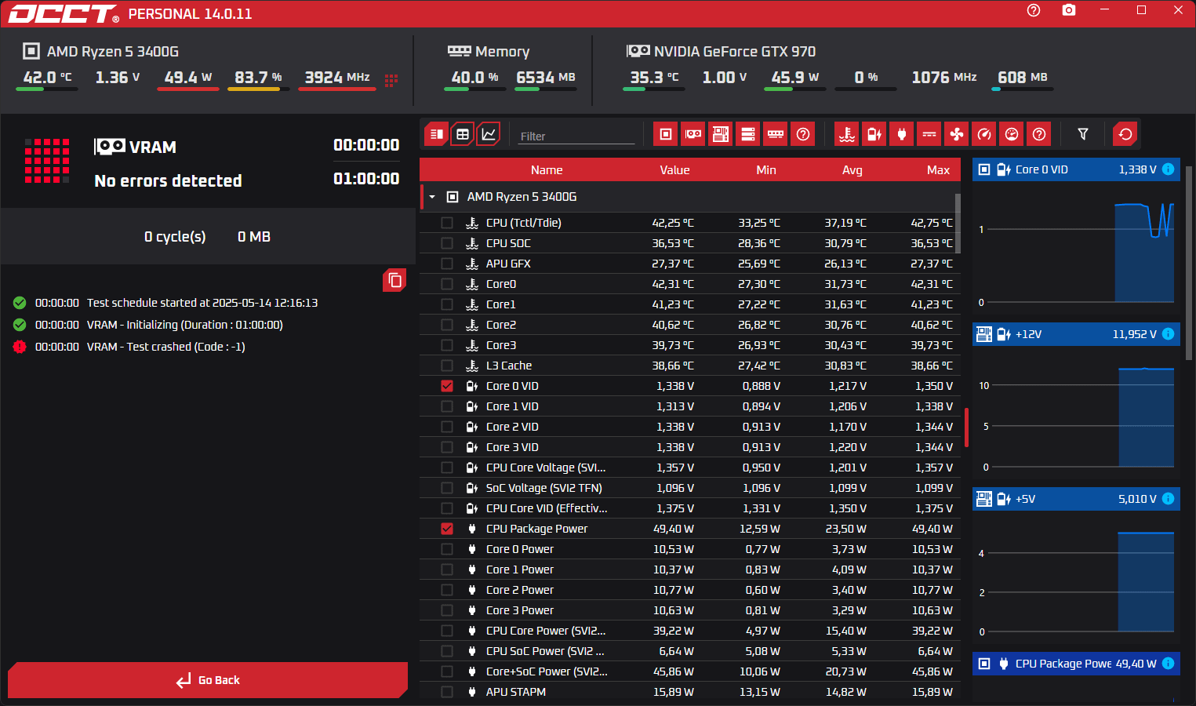Tick the SoC Voltage (SVI2 TFN) checkbox
Image resolution: width=1196 pixels, height=706 pixels.
(x=447, y=488)
